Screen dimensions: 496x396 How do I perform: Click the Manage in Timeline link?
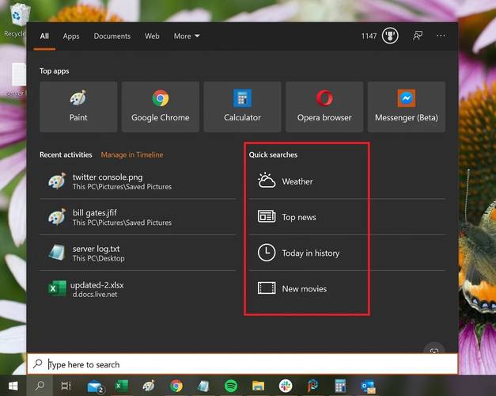132,154
